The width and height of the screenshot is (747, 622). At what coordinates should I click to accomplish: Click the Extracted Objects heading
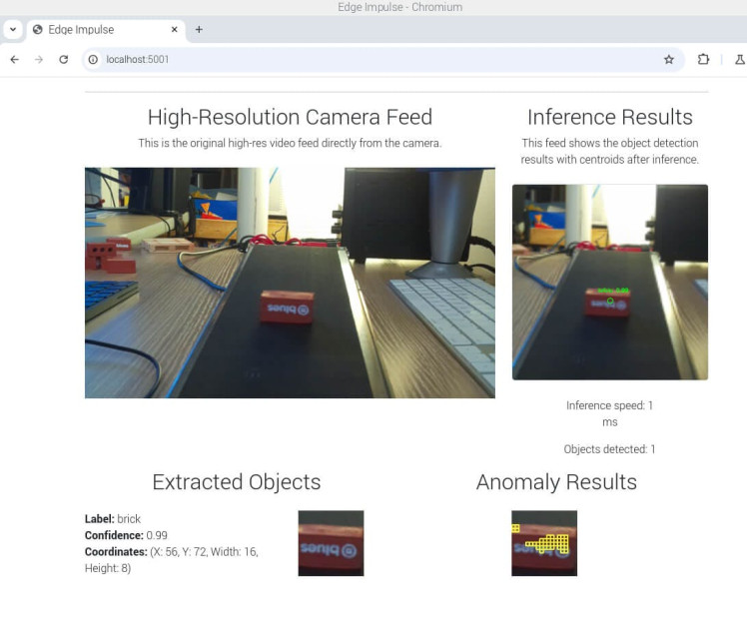point(237,482)
